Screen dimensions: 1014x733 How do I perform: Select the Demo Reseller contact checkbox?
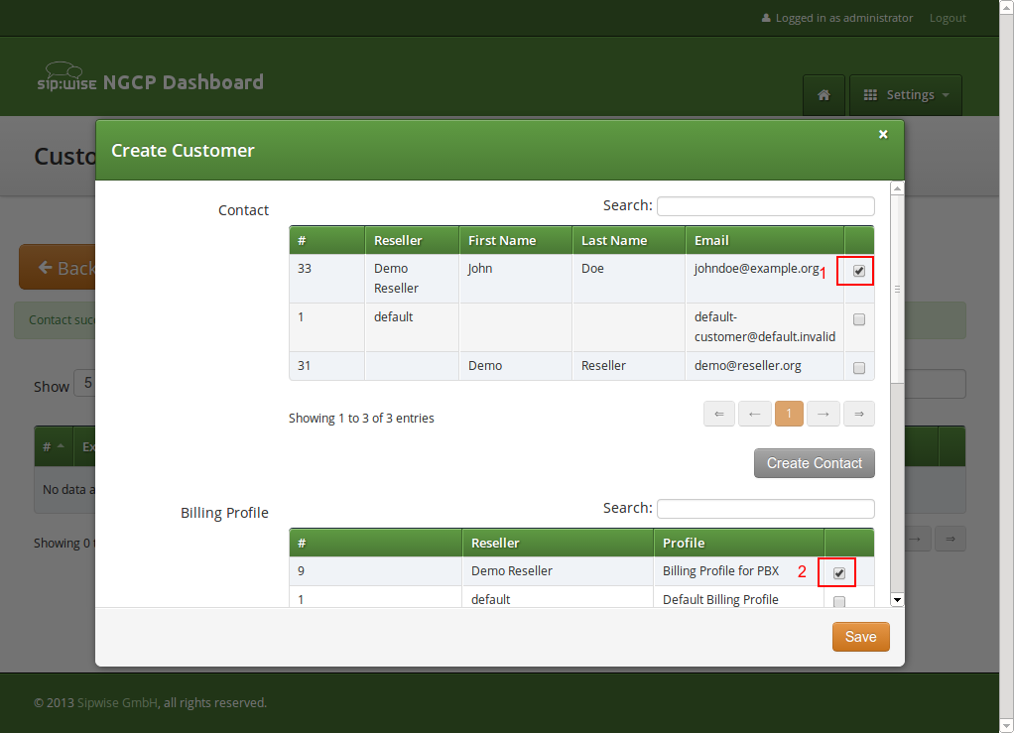coord(858,366)
